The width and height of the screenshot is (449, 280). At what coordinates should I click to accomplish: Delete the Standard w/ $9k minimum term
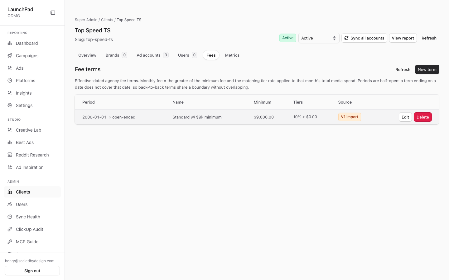(x=423, y=117)
